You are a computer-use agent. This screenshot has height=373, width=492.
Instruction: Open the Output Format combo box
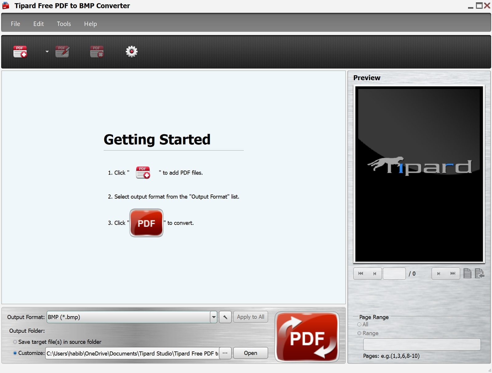coord(132,317)
